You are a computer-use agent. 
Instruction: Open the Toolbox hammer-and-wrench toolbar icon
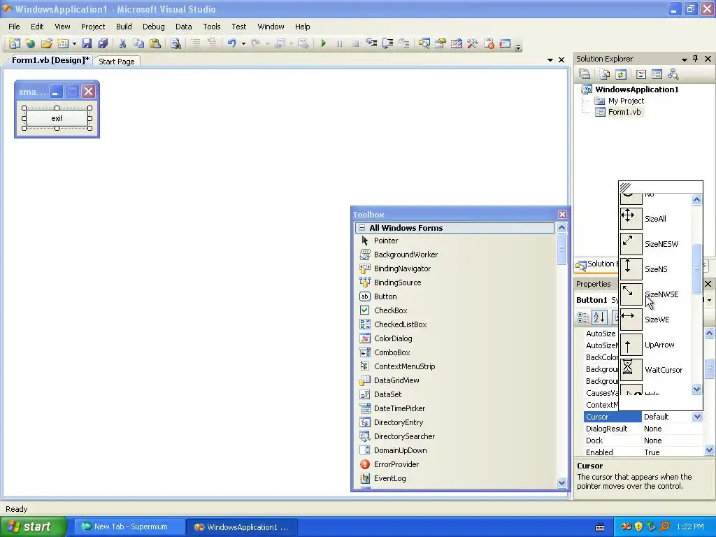pyautogui.click(x=473, y=43)
